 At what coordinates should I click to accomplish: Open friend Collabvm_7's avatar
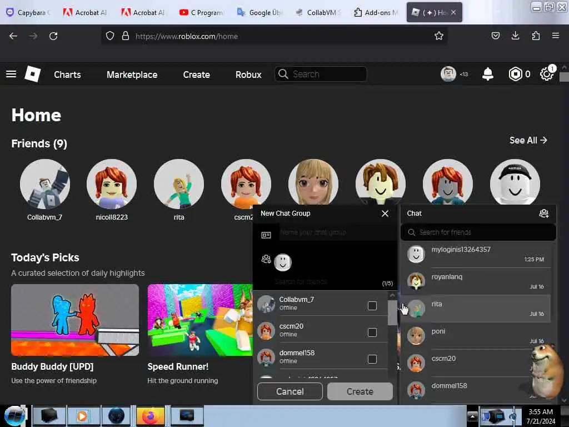click(x=45, y=183)
